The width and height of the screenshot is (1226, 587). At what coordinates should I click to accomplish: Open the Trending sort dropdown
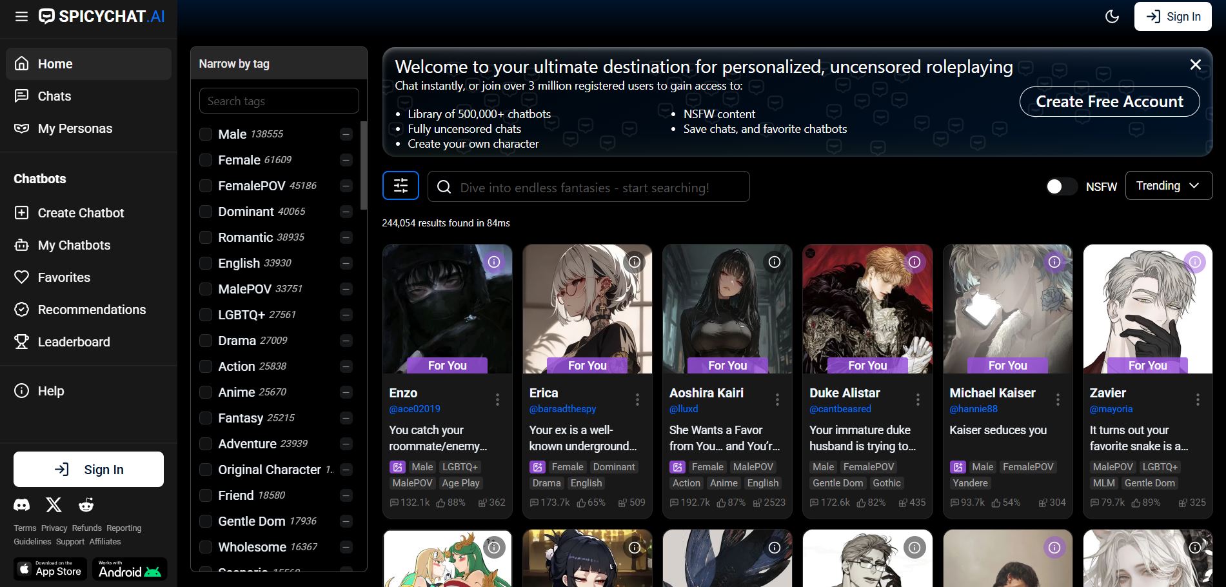coord(1169,186)
